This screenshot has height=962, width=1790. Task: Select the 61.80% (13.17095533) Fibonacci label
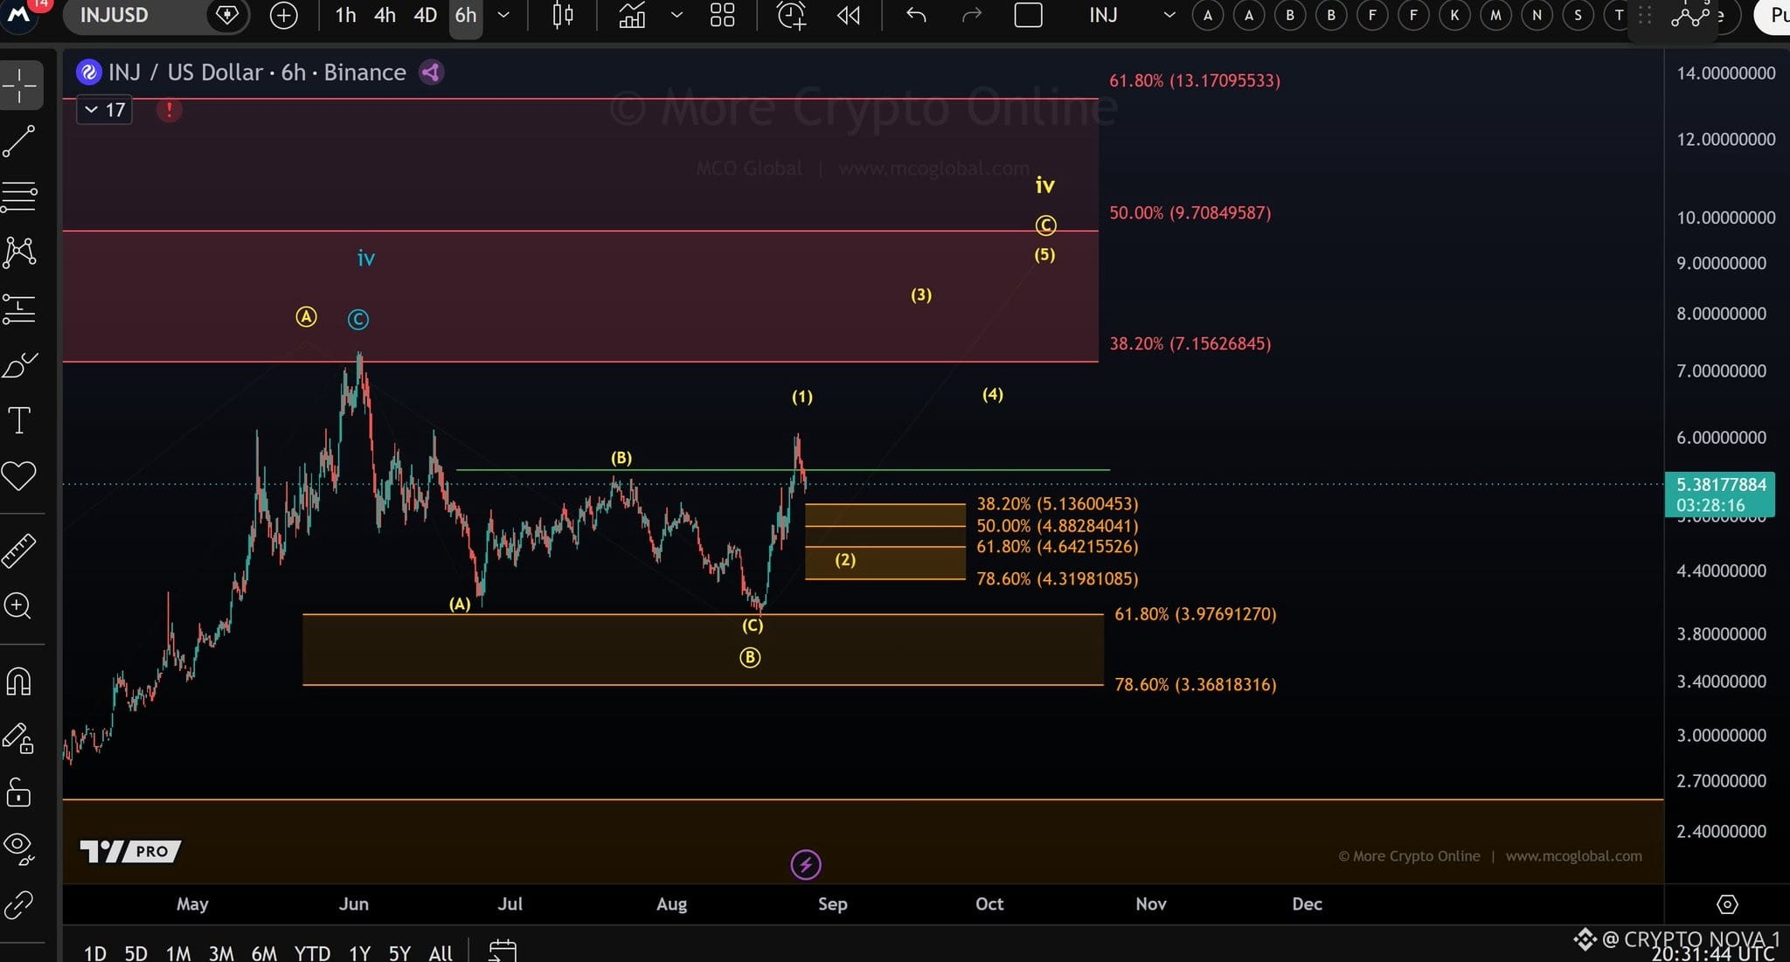(x=1195, y=80)
